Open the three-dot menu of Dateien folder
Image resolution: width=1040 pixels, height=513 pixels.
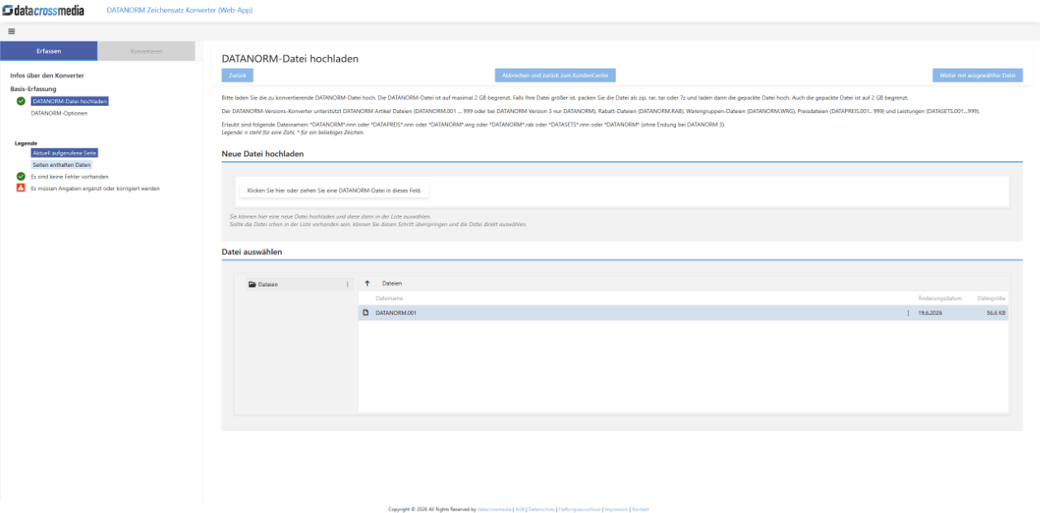tap(347, 284)
